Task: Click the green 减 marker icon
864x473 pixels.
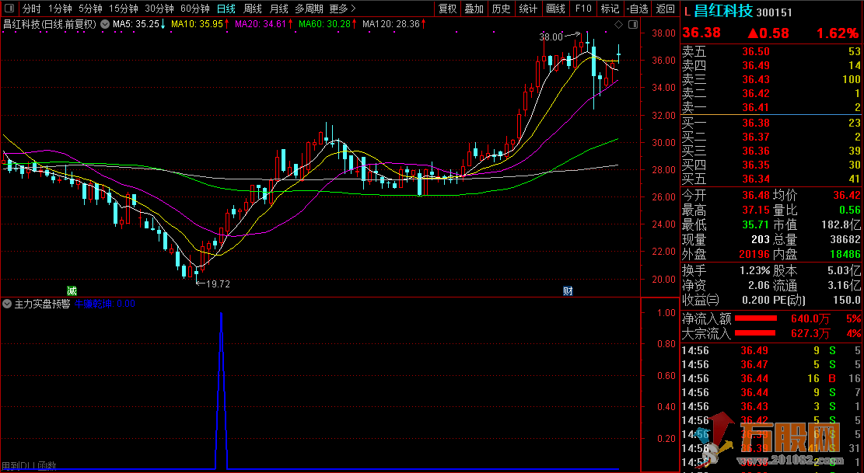Action: pyautogui.click(x=72, y=291)
